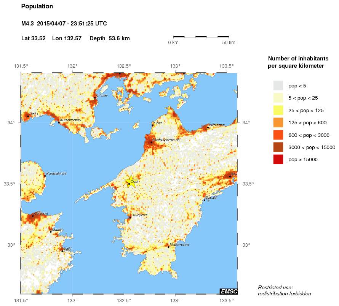Click the 50 km scale bar

(x=201, y=36)
